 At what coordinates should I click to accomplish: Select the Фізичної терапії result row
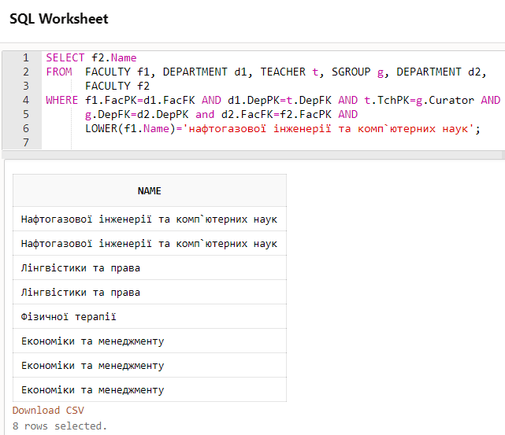[x=149, y=316]
